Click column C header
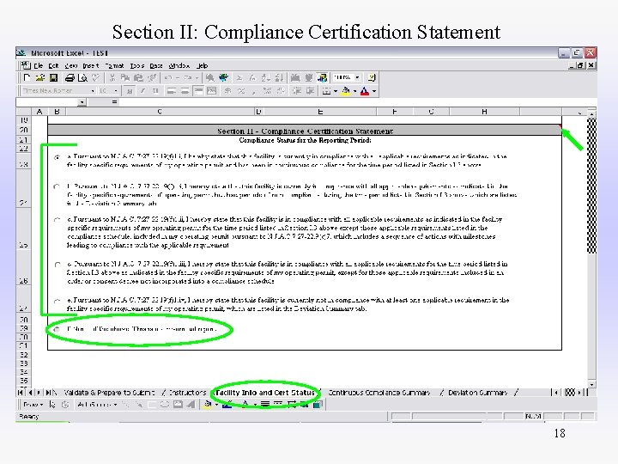 (x=160, y=112)
